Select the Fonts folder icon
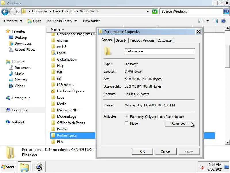The image size is (230, 173). tap(53, 53)
